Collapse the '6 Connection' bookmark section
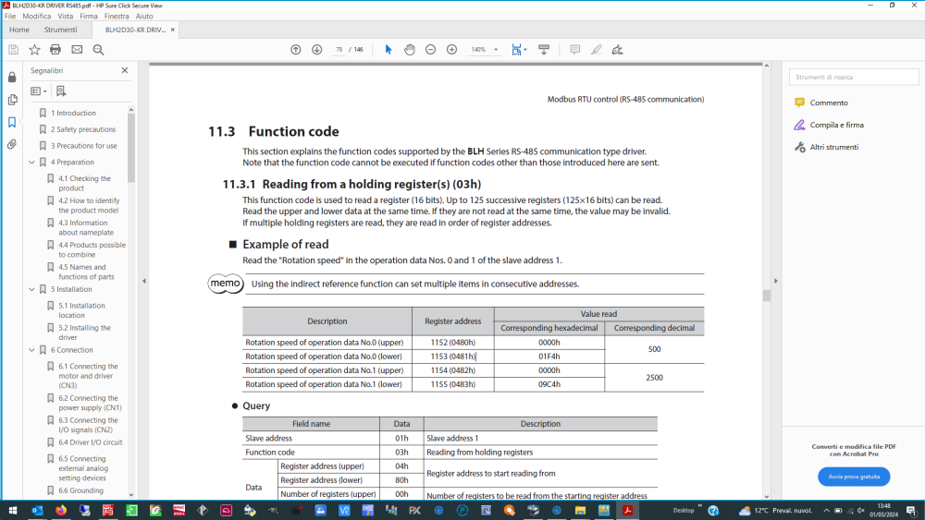 [31, 350]
